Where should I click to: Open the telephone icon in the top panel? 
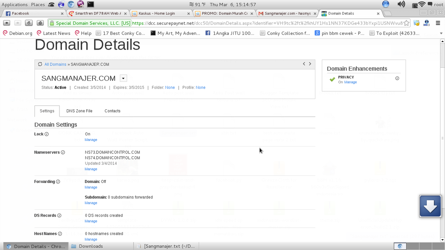coord(51,5)
